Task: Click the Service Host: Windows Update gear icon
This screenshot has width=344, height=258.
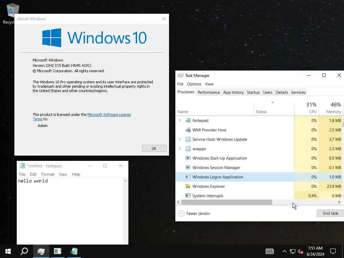Action: pos(188,139)
